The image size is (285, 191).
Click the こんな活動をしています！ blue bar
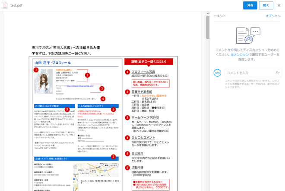click(x=98, y=106)
